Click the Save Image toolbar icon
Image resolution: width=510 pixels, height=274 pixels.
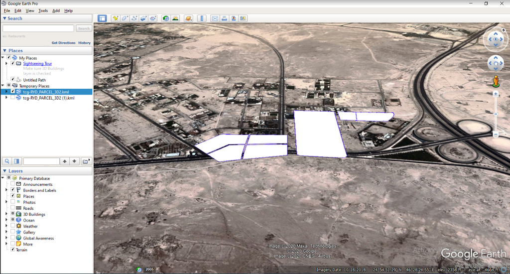coord(234,18)
